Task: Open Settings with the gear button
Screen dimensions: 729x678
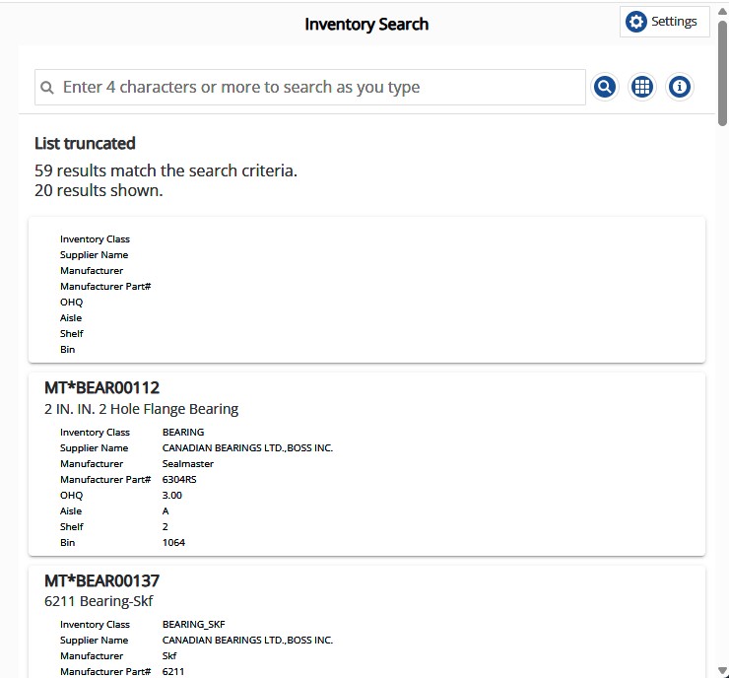Action: pyautogui.click(x=664, y=22)
